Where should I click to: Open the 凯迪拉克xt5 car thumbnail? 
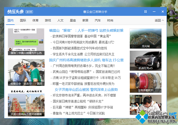pos(145,61)
